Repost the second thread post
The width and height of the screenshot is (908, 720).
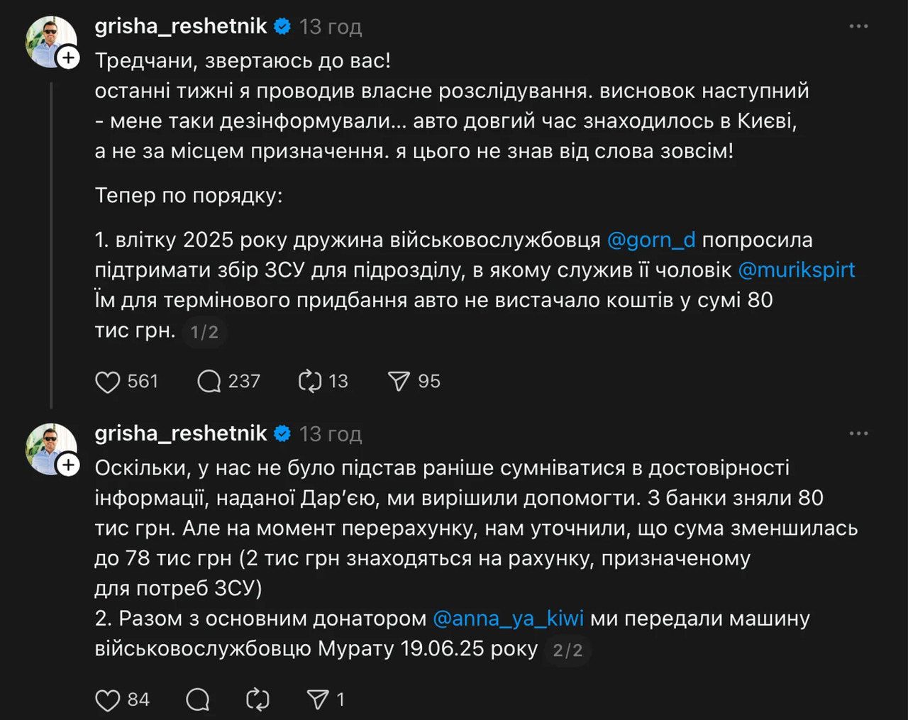[258, 700]
